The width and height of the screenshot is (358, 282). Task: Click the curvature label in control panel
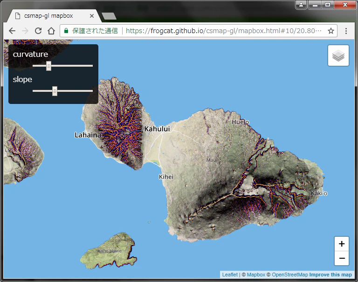coord(30,54)
